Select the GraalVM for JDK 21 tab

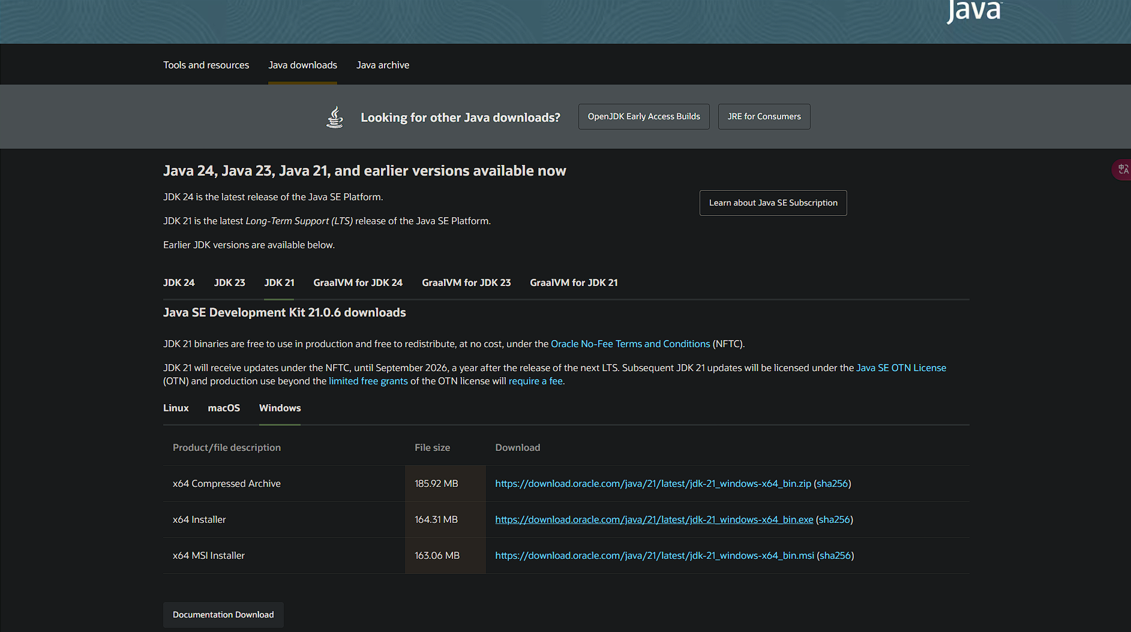tap(574, 282)
